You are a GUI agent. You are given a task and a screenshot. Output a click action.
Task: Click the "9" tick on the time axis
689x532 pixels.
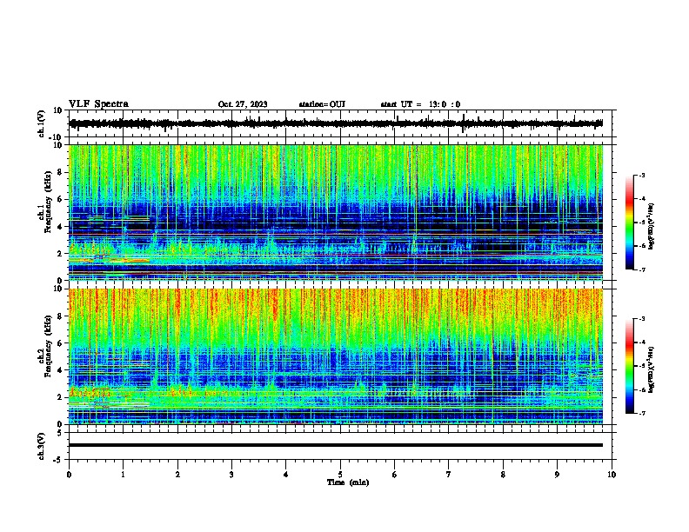558,475
